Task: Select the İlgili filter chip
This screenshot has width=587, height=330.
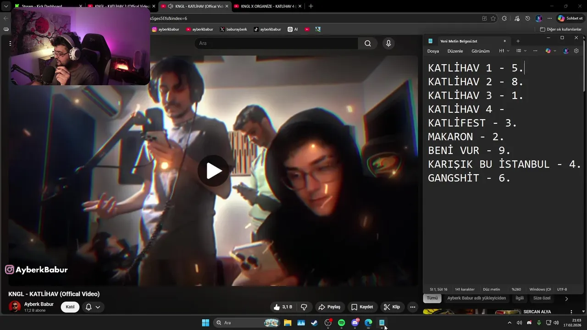Action: [x=520, y=298]
